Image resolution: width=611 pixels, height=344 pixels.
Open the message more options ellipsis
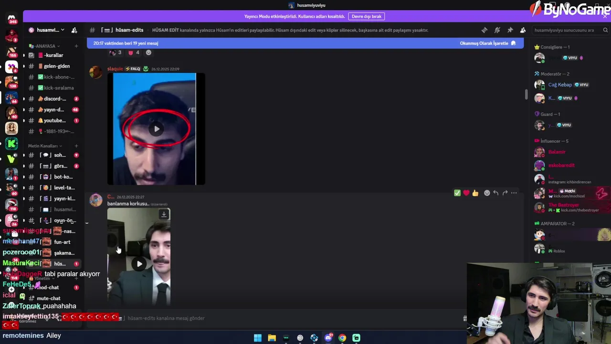[514, 193]
